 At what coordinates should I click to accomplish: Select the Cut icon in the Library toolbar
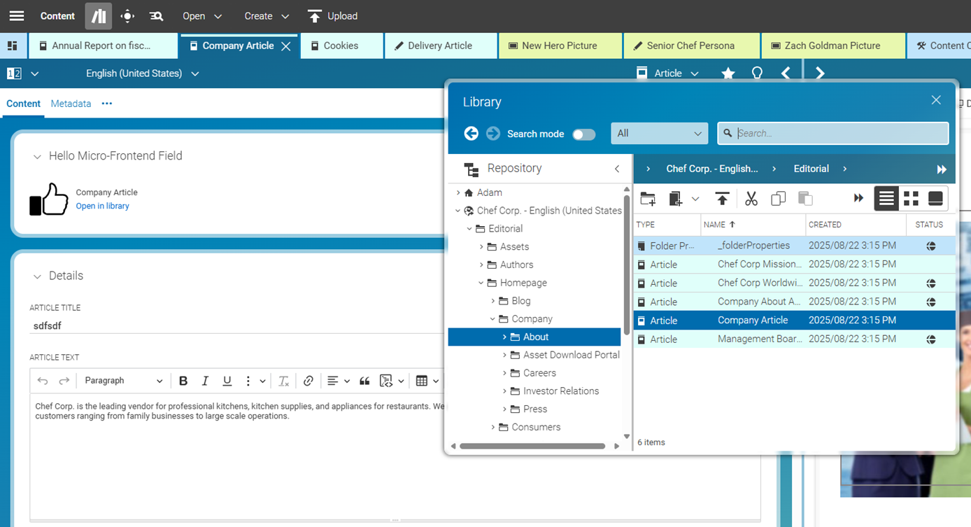[751, 198]
